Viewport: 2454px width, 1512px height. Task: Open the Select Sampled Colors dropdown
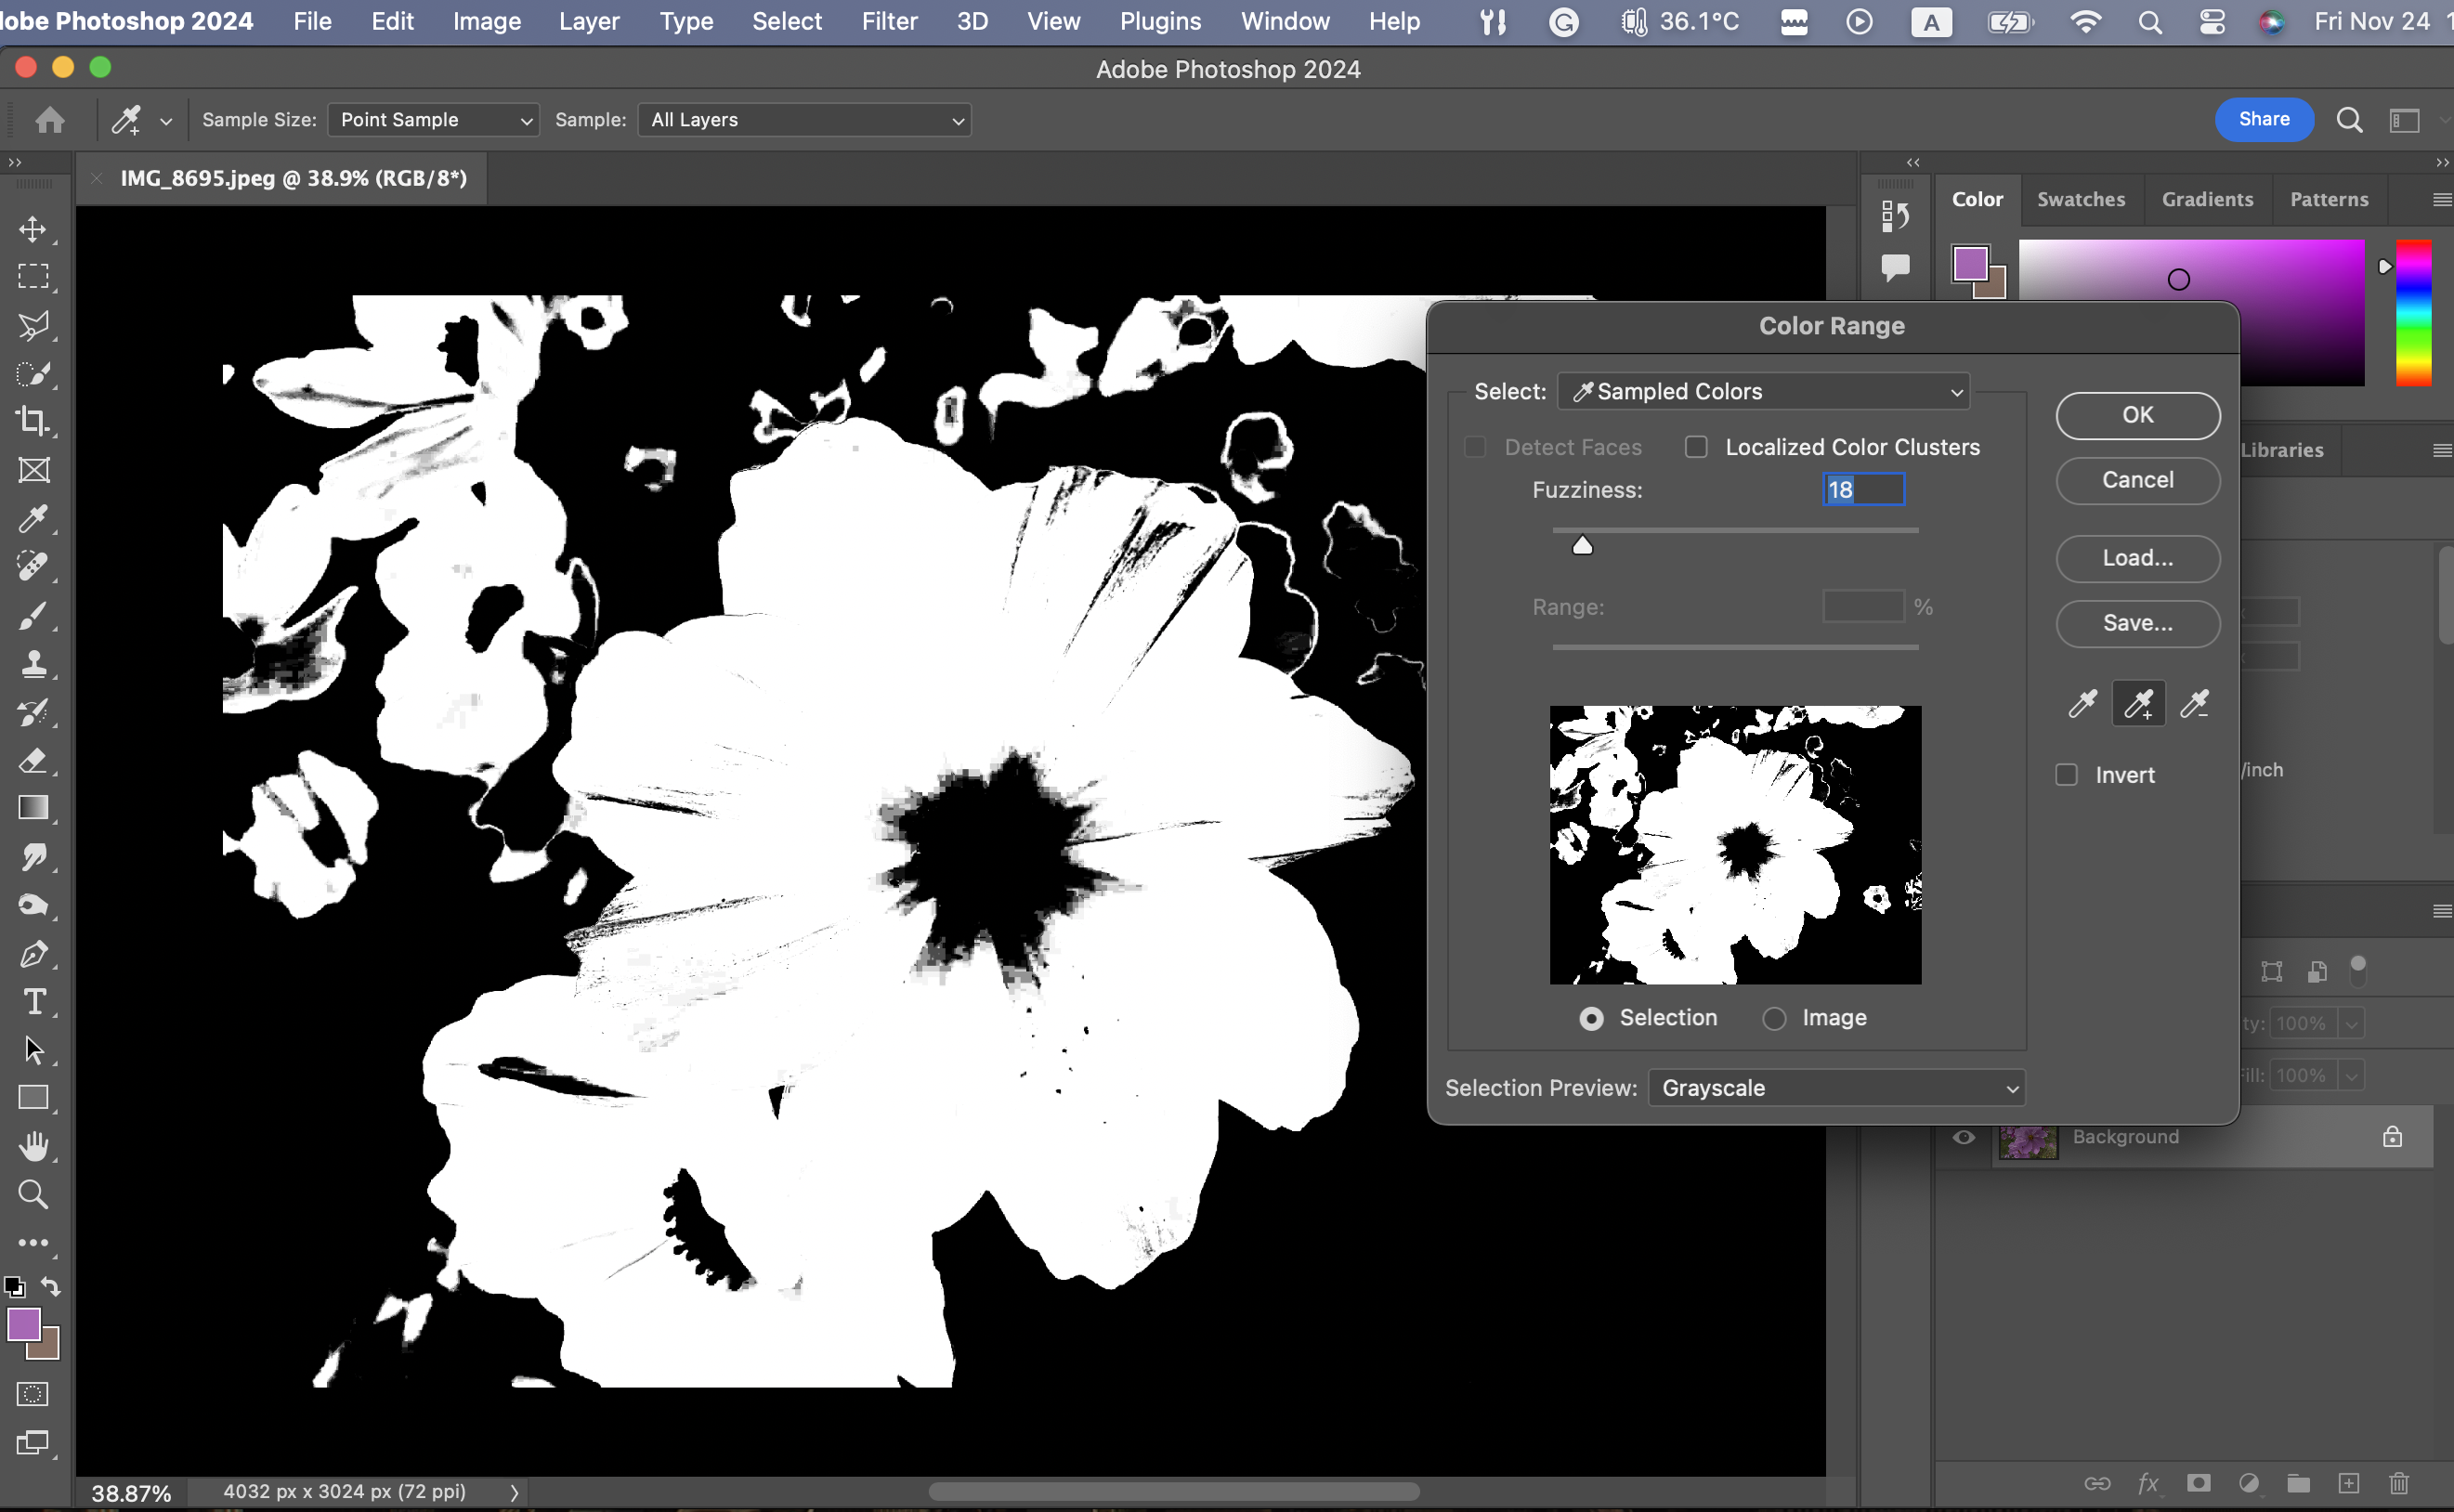1763,392
